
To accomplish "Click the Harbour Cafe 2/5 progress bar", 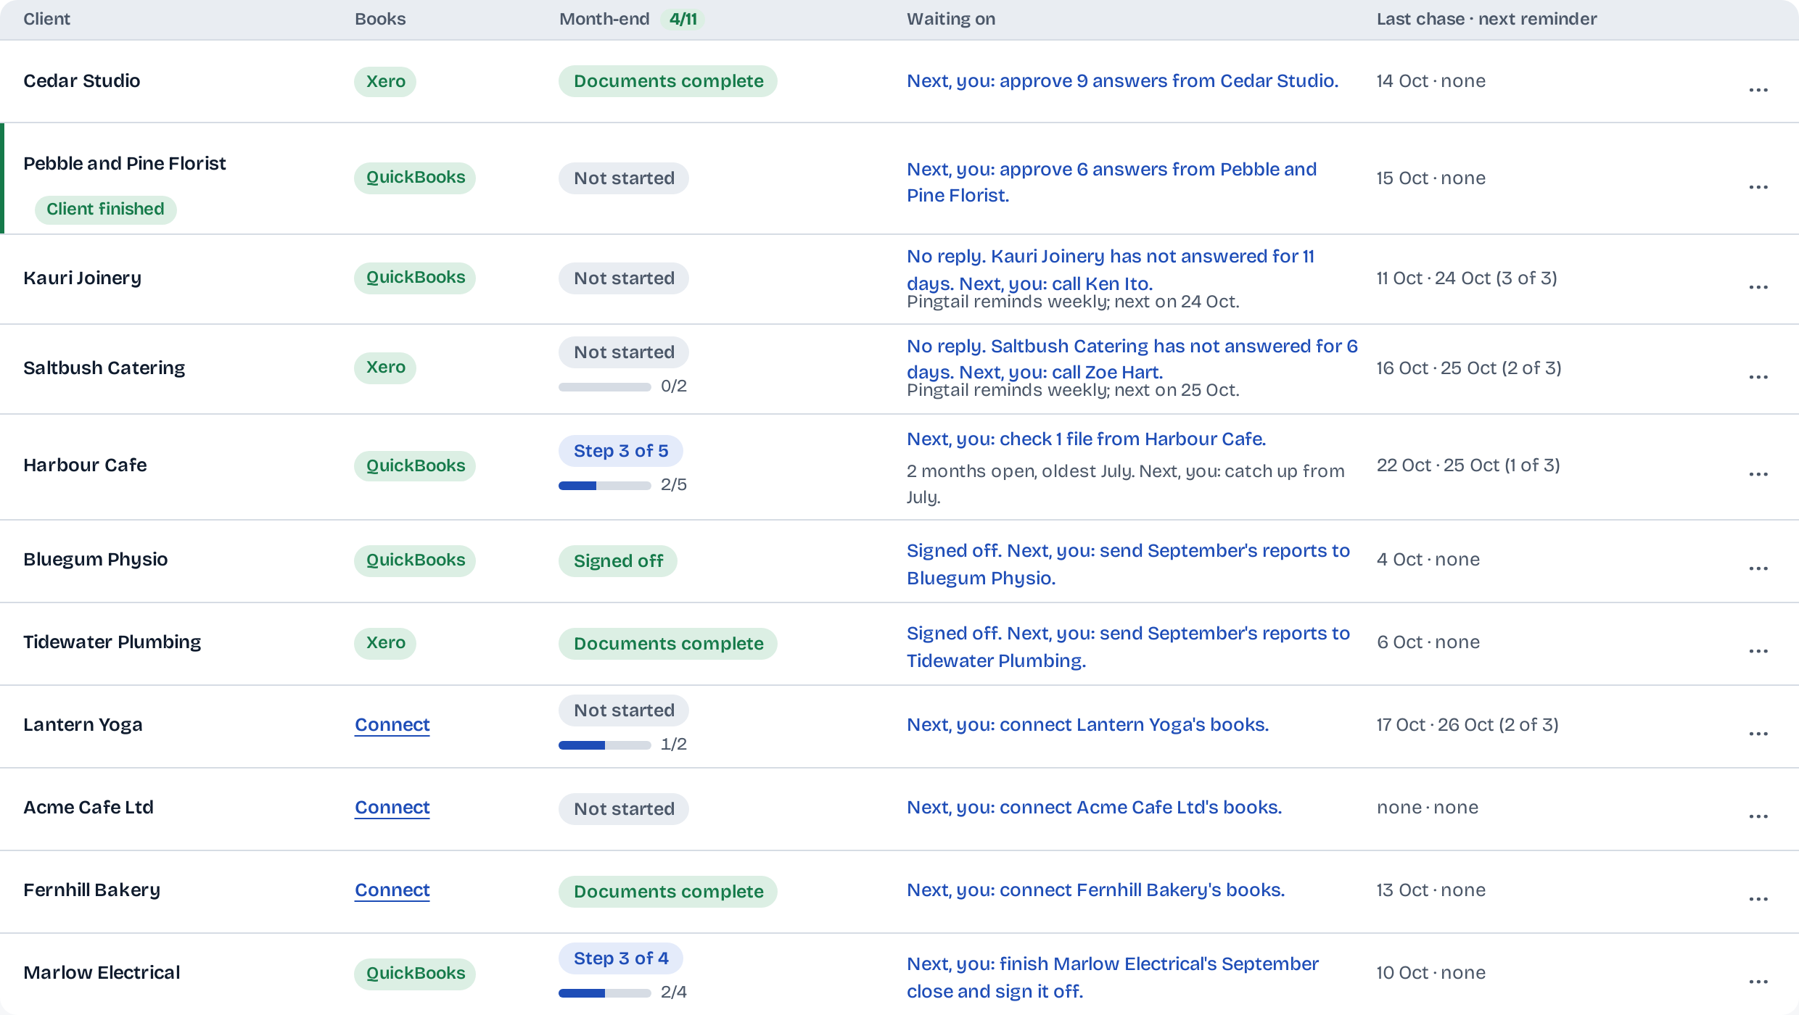I will pos(605,486).
